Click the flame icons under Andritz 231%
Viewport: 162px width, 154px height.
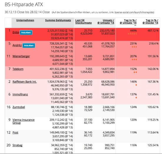[x=134, y=47]
